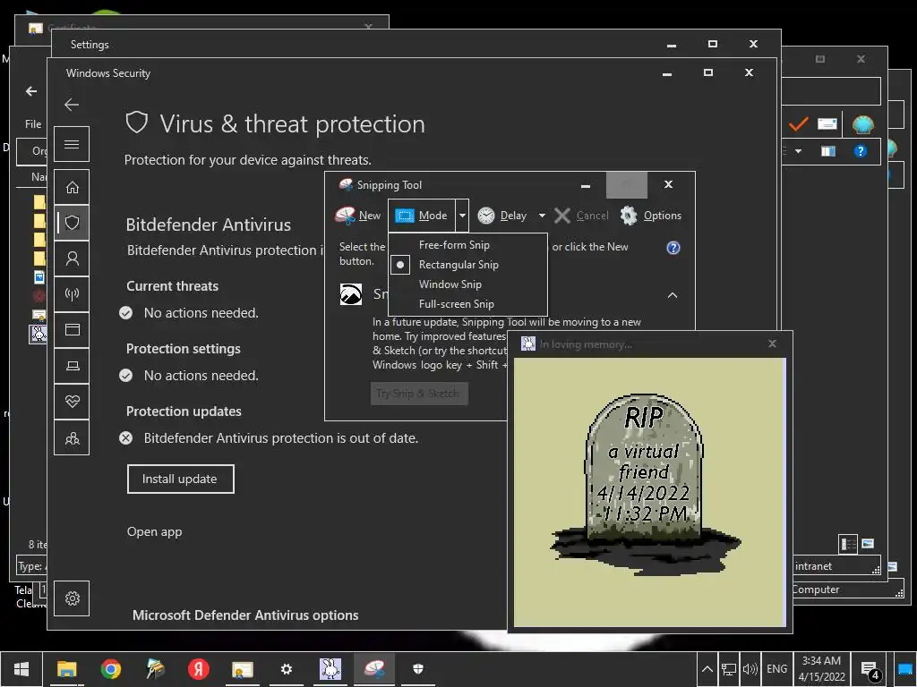The width and height of the screenshot is (917, 687).
Task: Click the 'Computer' status text in right window
Action: point(815,589)
